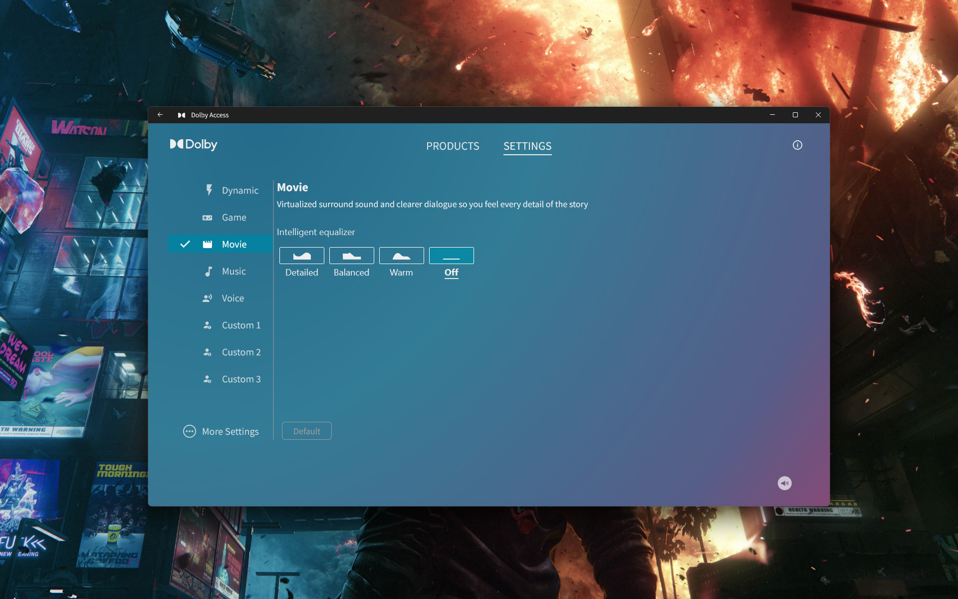Select the Balanced equalizer curve button
958x599 pixels.
[x=352, y=256]
